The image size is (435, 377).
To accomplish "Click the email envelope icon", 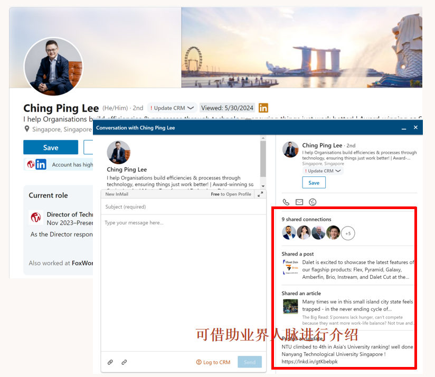I will click(x=299, y=202).
